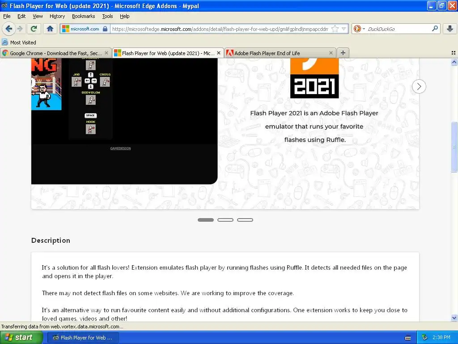Click the Description heading
Image resolution: width=458 pixels, height=344 pixels.
click(x=51, y=241)
